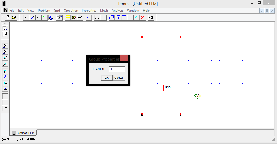Viewport: 277px width, 144px height.
Task: Open the Analysis menu
Action: (117, 11)
